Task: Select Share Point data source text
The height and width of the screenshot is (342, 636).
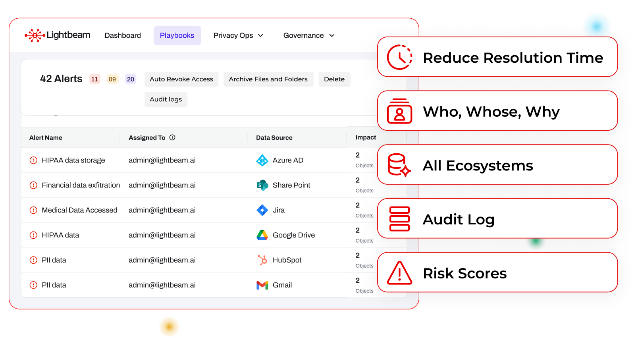Action: (291, 185)
